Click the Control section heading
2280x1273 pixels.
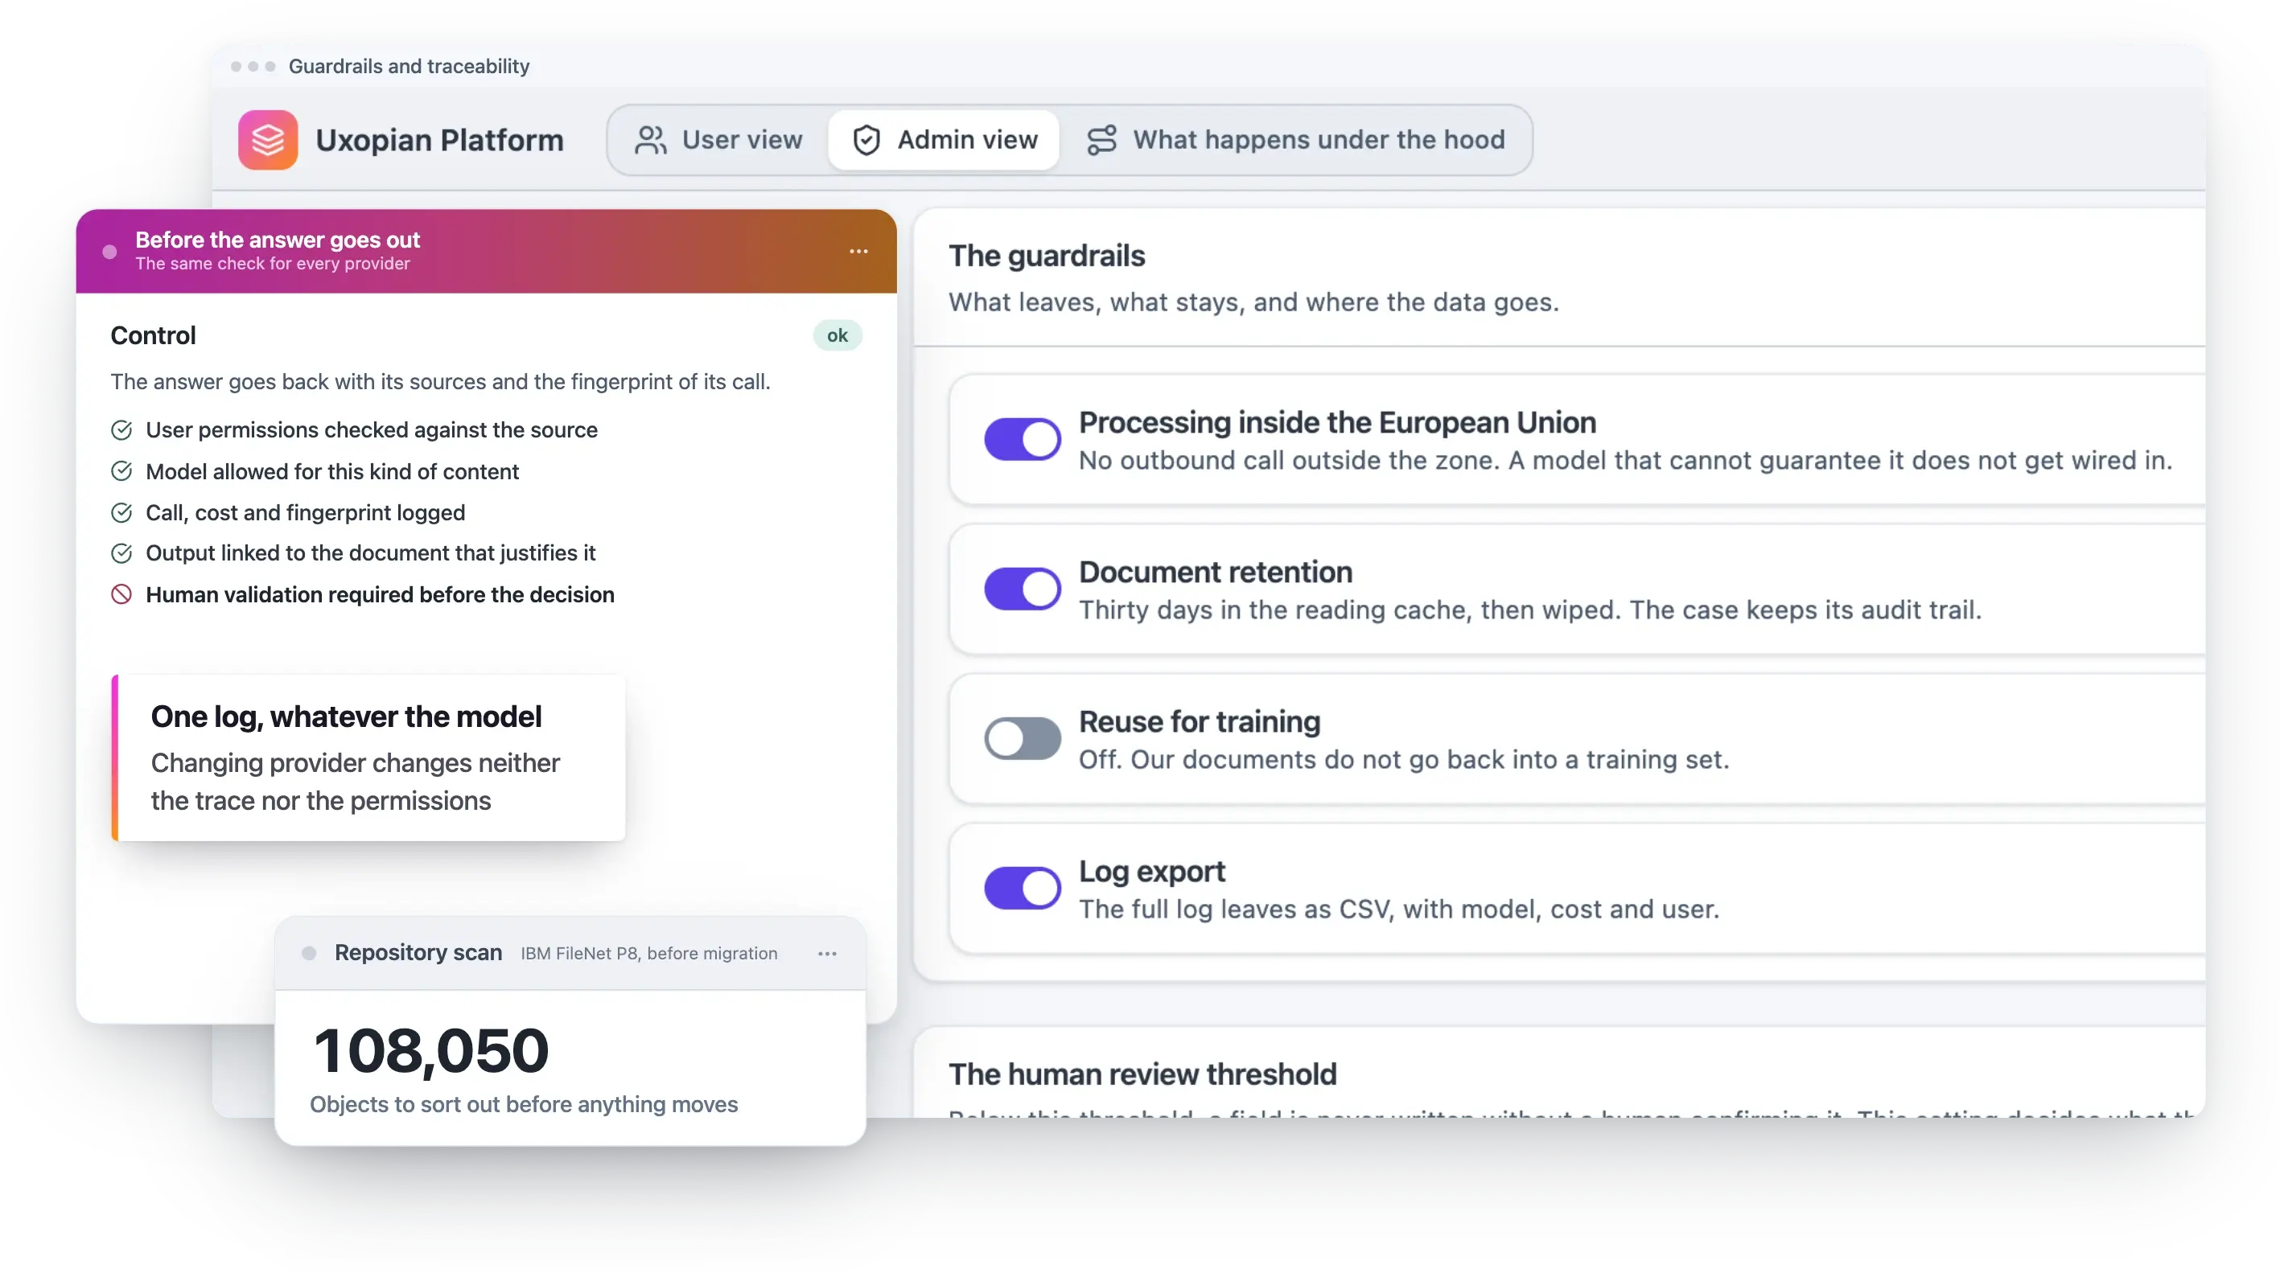coord(153,335)
